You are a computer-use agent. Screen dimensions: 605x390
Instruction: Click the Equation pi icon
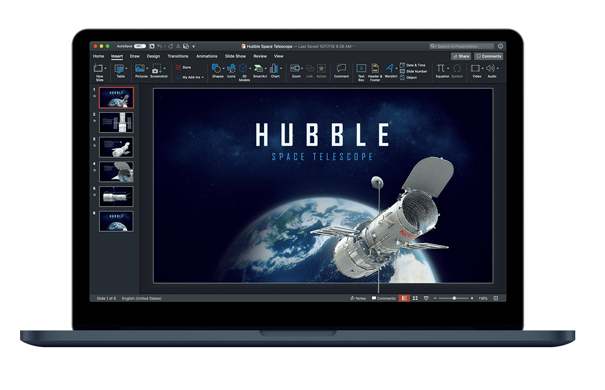coord(441,68)
